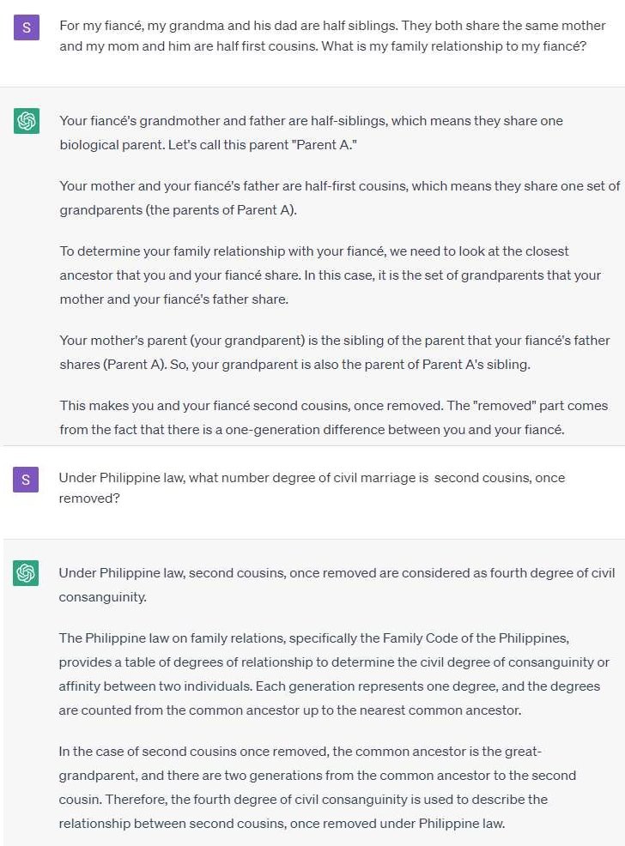The width and height of the screenshot is (625, 846).
Task: Click the final paragraph starting 'In the case of second cousins'
Action: point(318,787)
